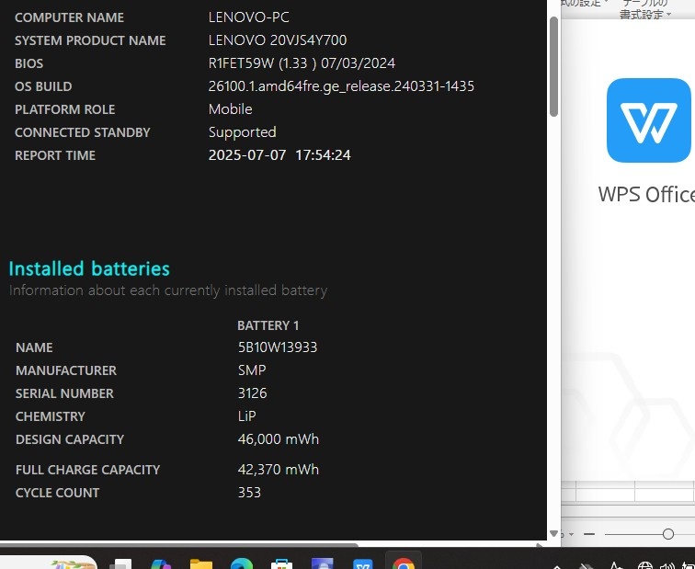Click the serial number value 3126
695x569 pixels.
pos(252,393)
